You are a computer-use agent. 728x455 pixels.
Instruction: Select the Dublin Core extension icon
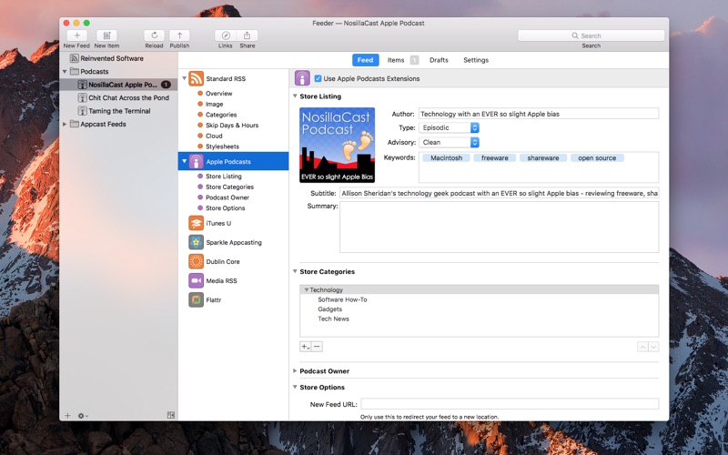click(x=196, y=261)
